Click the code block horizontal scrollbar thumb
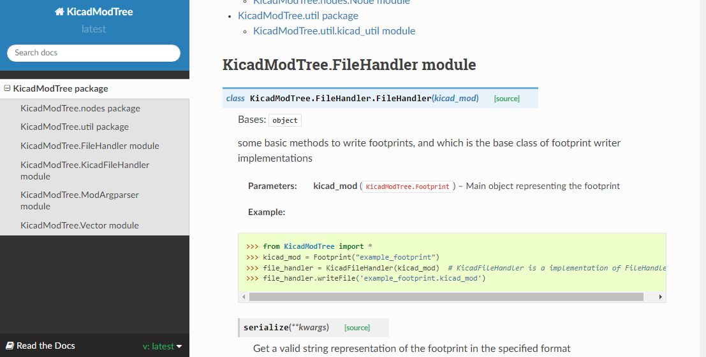Screen dimensions: 706x357 pyautogui.click(x=446, y=297)
